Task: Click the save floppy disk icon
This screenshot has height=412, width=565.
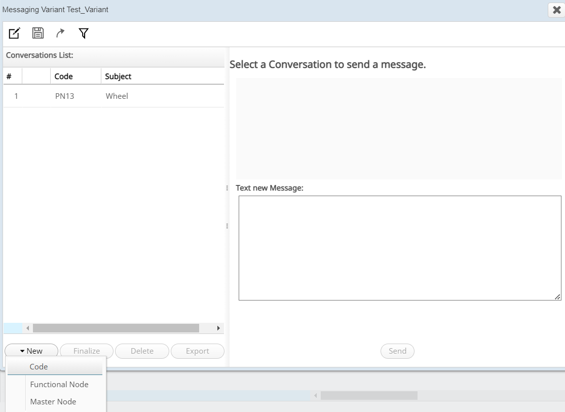Action: (x=37, y=33)
